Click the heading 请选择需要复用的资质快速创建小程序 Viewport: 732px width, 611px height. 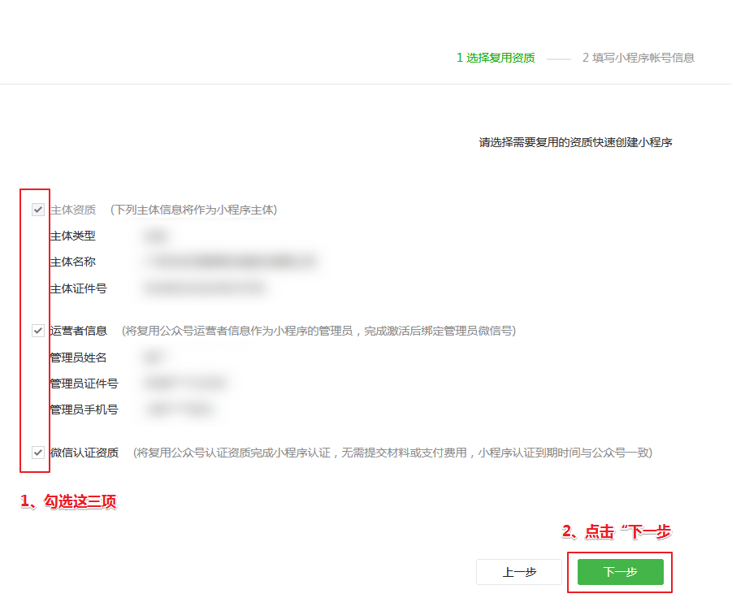pyautogui.click(x=575, y=143)
